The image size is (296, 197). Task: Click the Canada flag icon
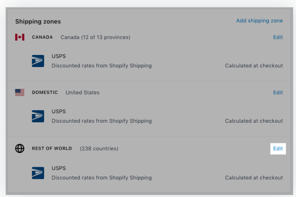(19, 37)
